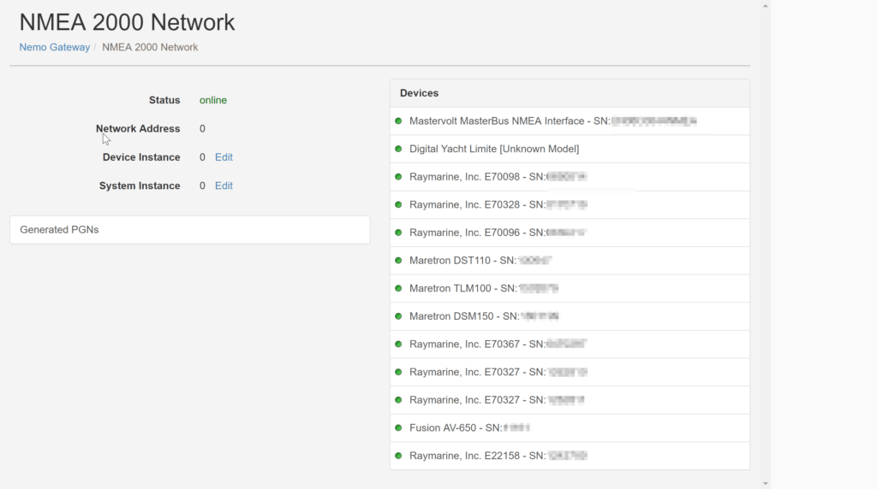Click green status dot of Maretron DST110
This screenshot has height=489, width=877.
(398, 261)
